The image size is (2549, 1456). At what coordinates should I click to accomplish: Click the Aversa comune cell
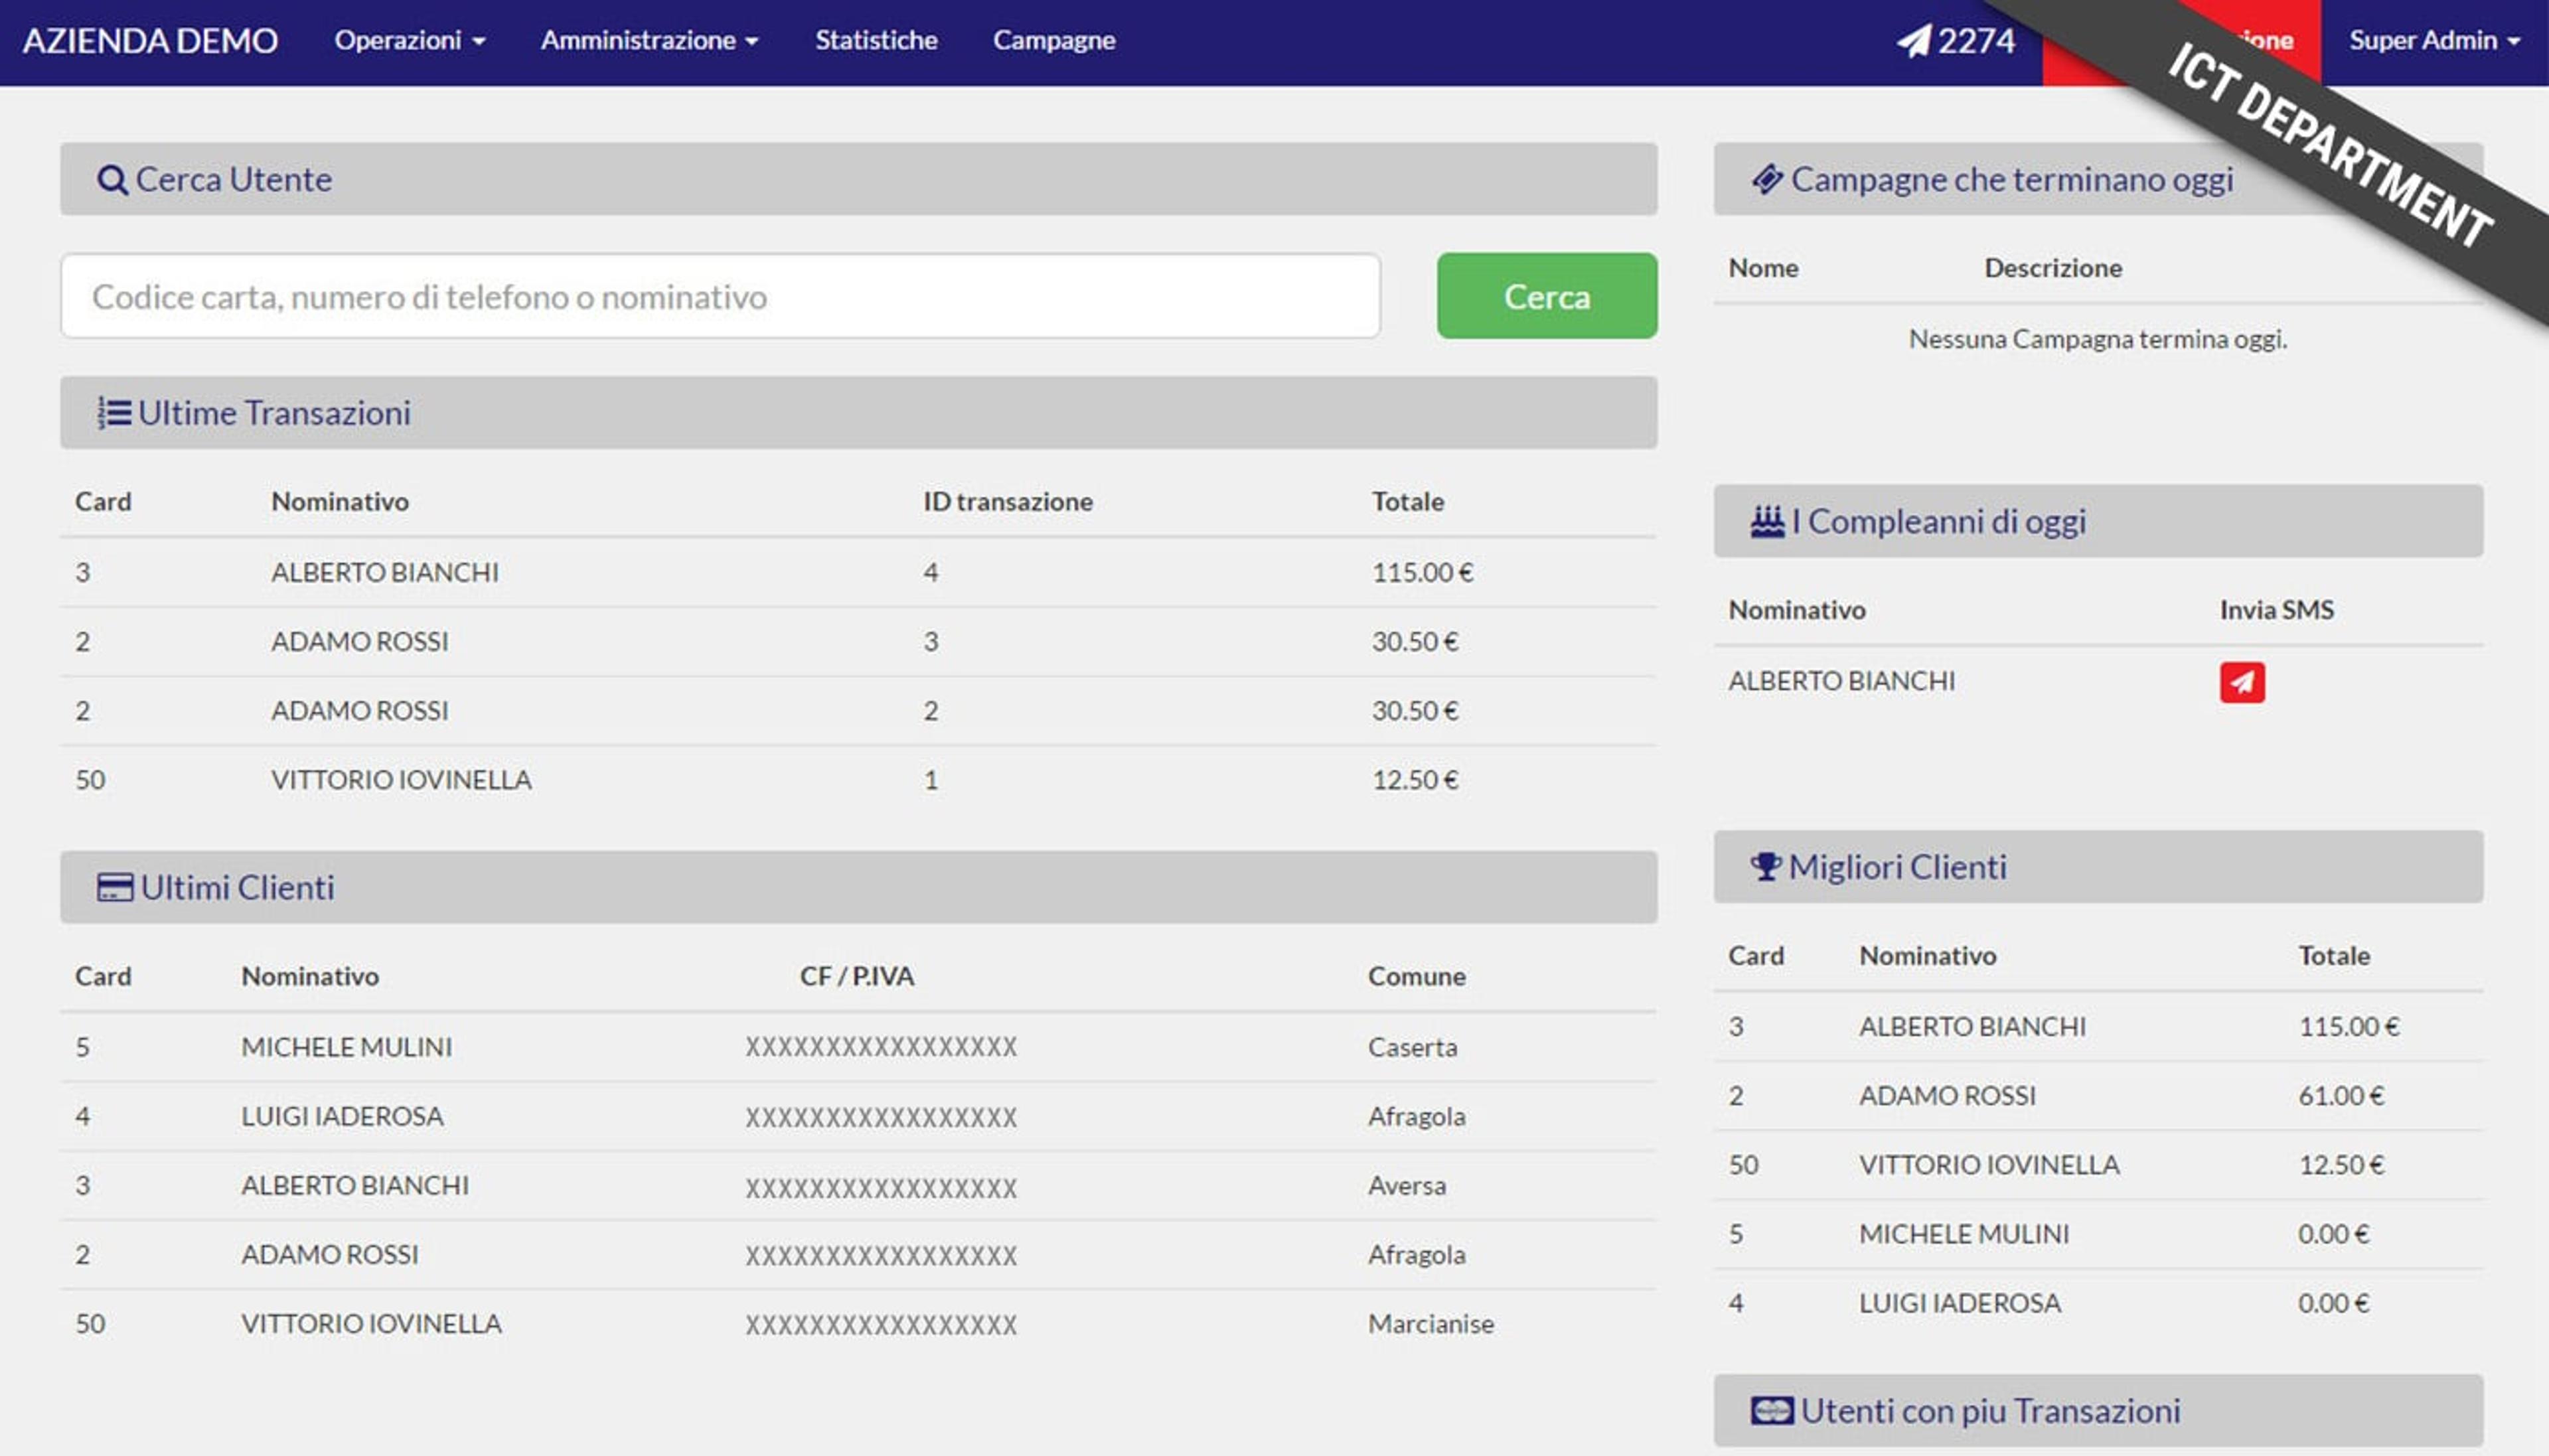click(1407, 1185)
